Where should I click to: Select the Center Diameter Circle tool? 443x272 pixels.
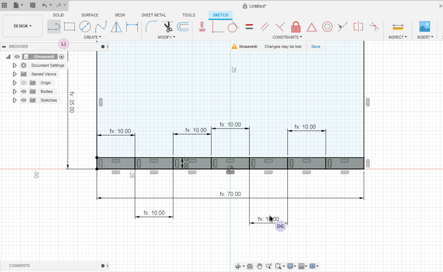point(85,27)
